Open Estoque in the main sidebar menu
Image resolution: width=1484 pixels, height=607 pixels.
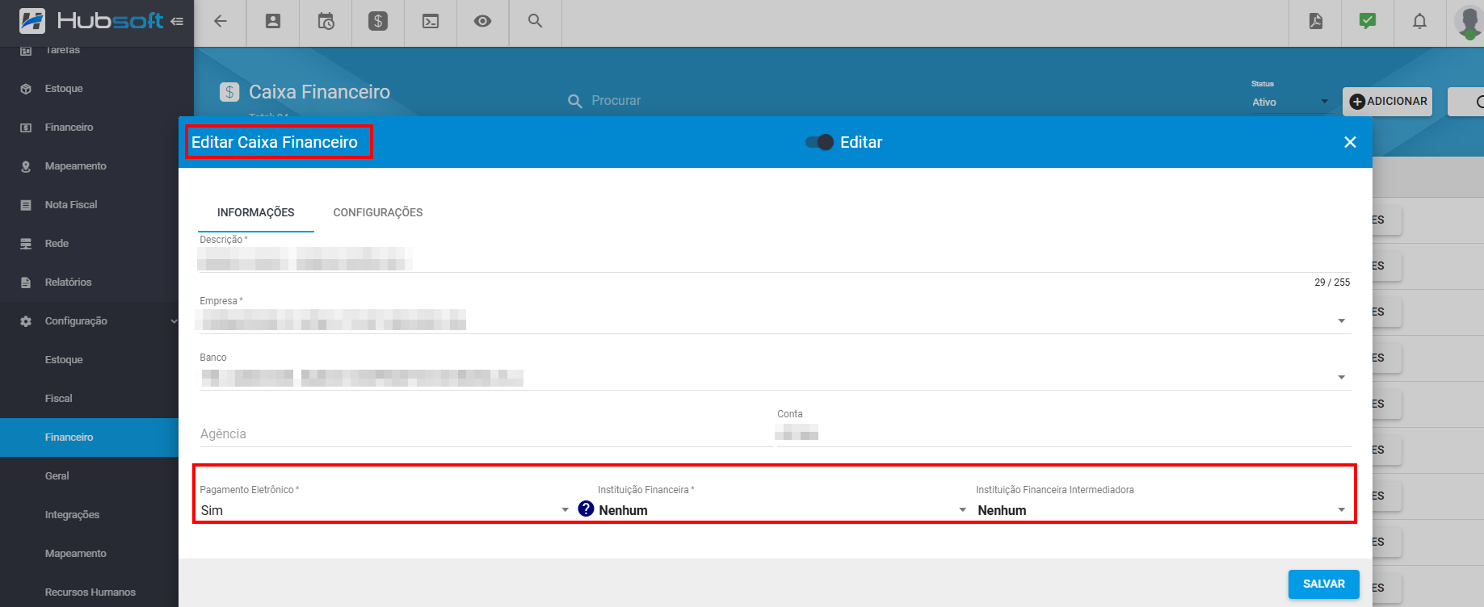[64, 89]
